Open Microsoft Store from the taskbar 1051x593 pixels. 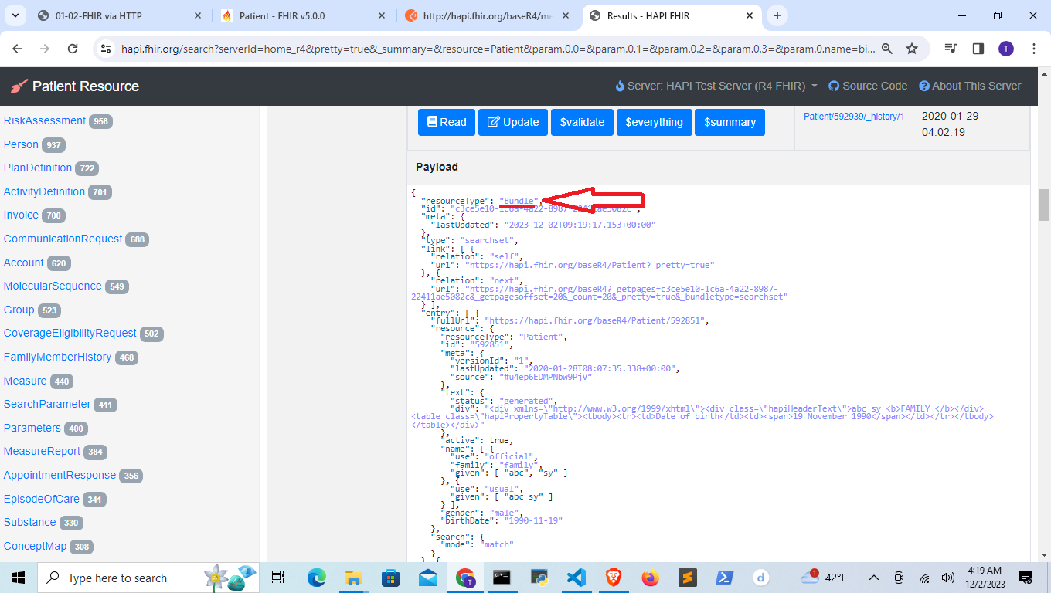390,577
